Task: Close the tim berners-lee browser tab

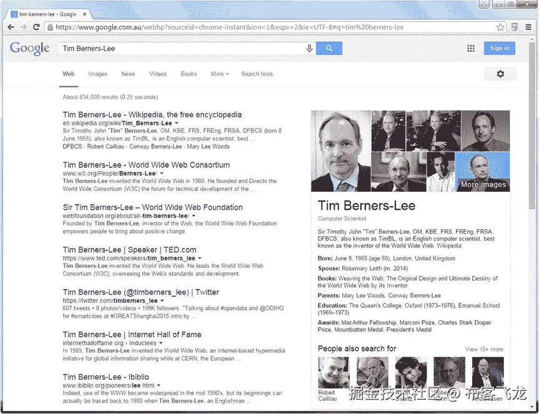Action: tap(84, 14)
